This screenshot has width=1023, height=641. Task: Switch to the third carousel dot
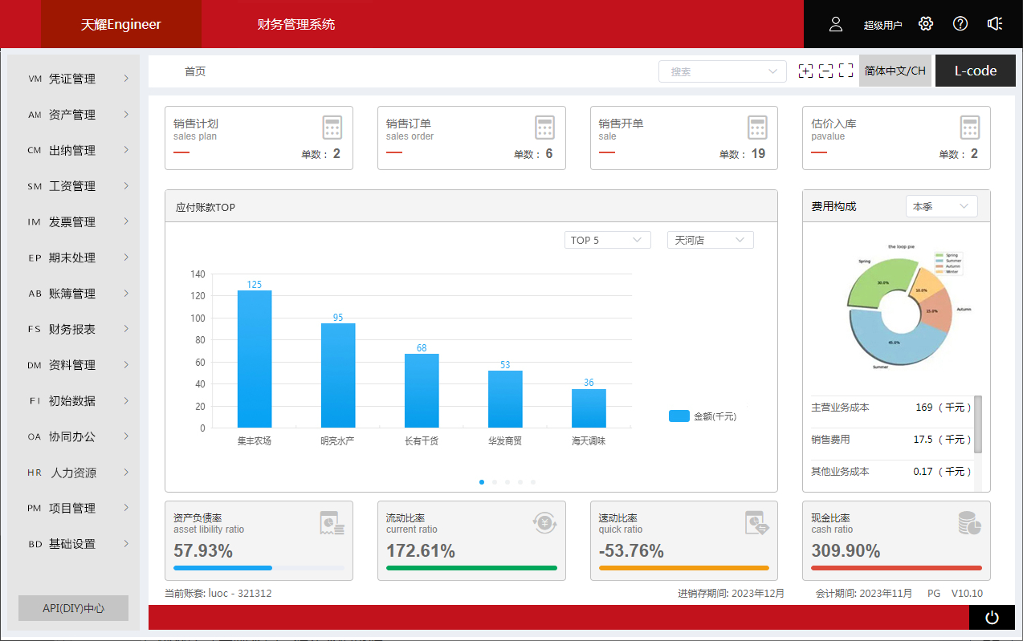pyautogui.click(x=507, y=482)
